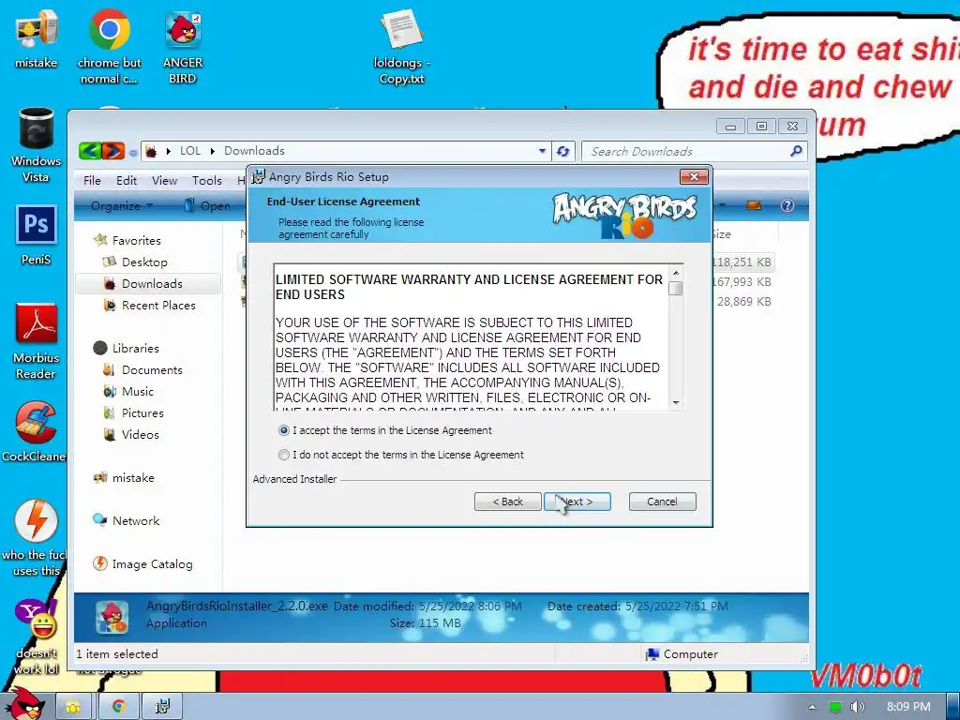
Task: Expand recent pages dropdown near nav arrows
Action: pyautogui.click(x=133, y=153)
